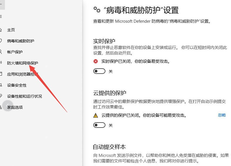The height and width of the screenshot is (166, 231).
Task: Click the yellow warning triangle icon
Action: point(95,115)
